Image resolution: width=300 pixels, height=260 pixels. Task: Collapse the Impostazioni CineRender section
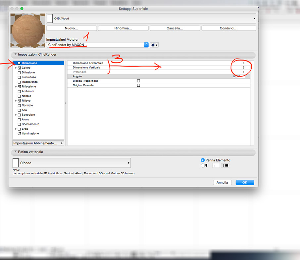pos(15,54)
